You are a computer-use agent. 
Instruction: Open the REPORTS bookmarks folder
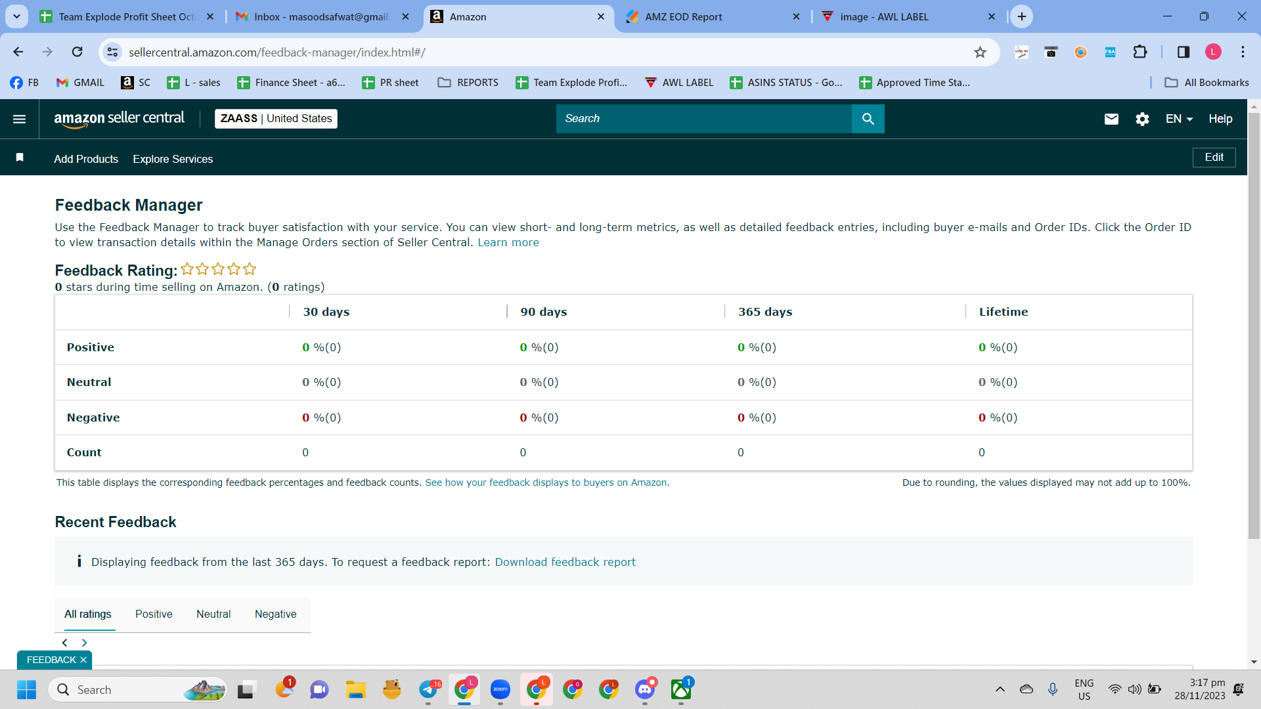click(x=468, y=83)
